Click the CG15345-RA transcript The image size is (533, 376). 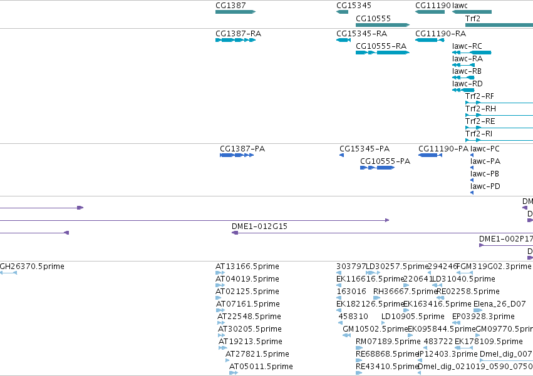pos(343,40)
